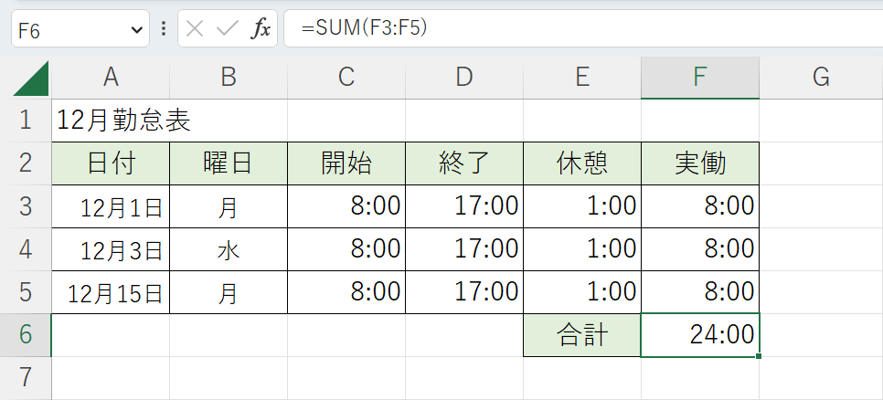Screen dimensions: 883x400
Task: Click the three-dot formula bar resize handle
Action: coord(164,28)
